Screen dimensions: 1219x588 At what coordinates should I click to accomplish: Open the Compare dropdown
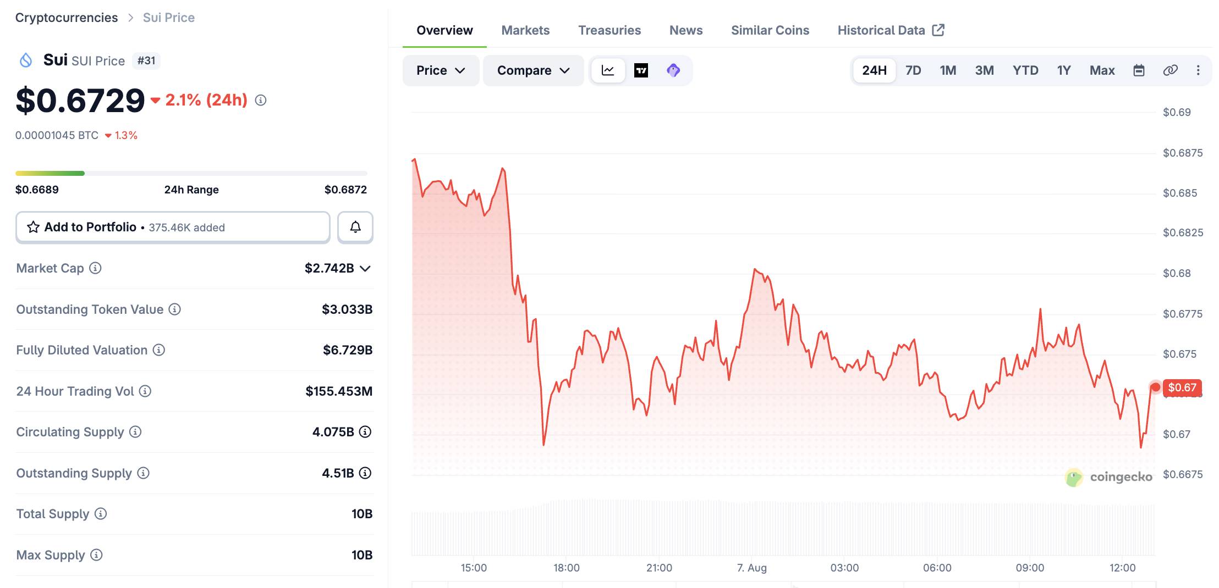click(x=533, y=70)
